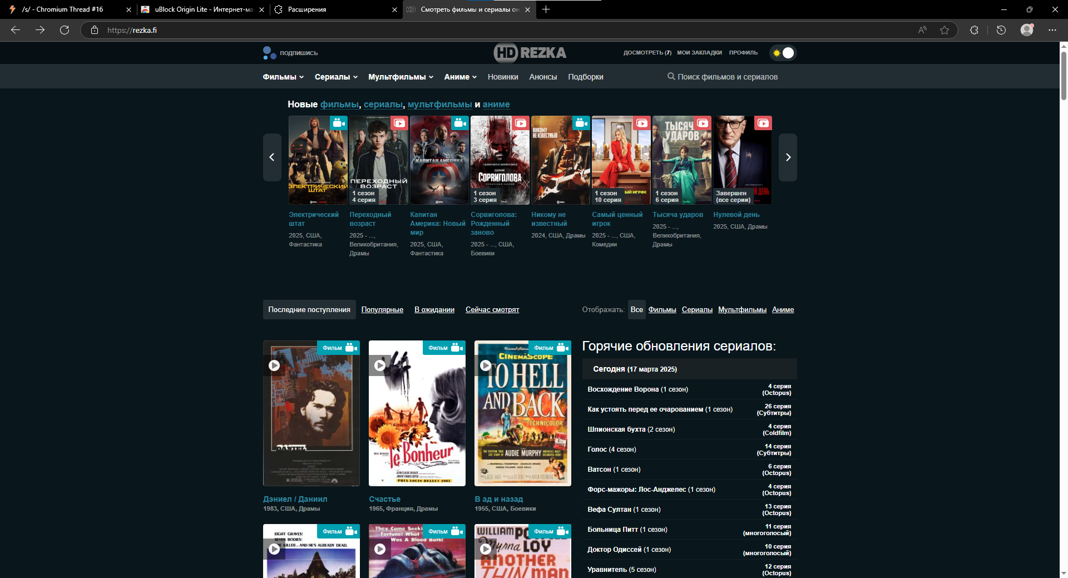Screen dimensions: 1068x578
Task: Toggle the dark/light theme switch
Action: pos(783,53)
